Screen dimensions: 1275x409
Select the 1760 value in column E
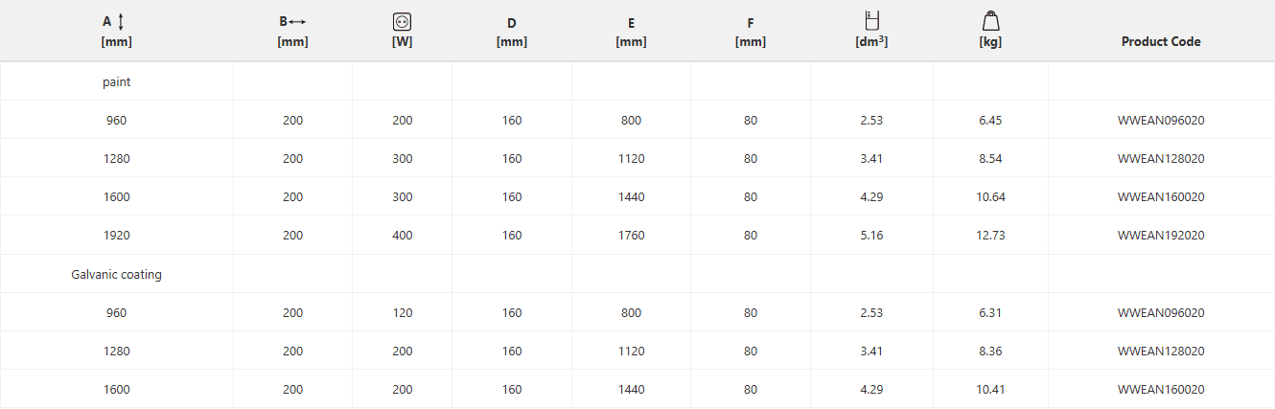[x=631, y=236]
